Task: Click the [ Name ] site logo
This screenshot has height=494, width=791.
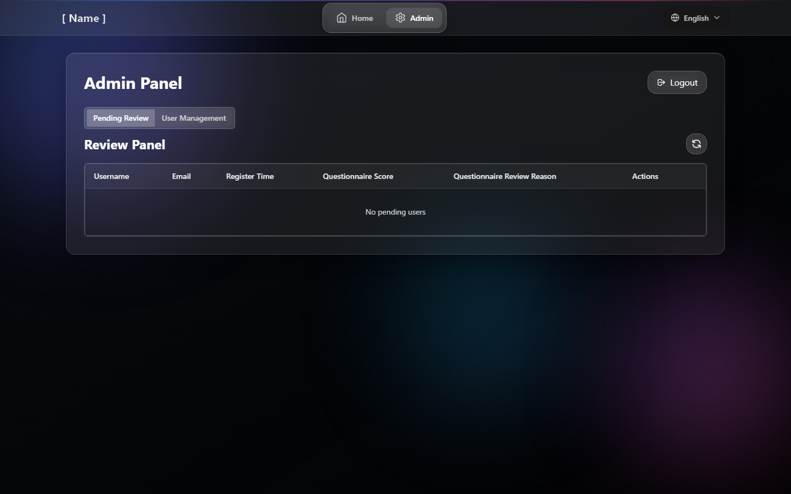Action: [84, 18]
